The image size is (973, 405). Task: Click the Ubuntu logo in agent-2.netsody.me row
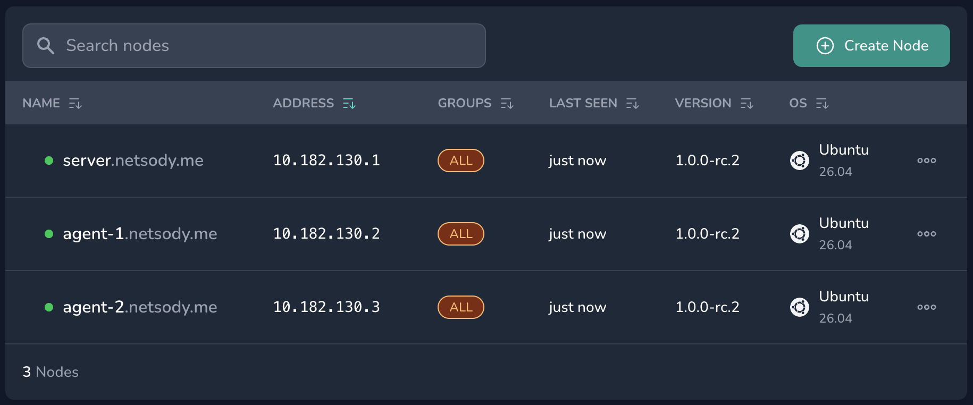[800, 307]
